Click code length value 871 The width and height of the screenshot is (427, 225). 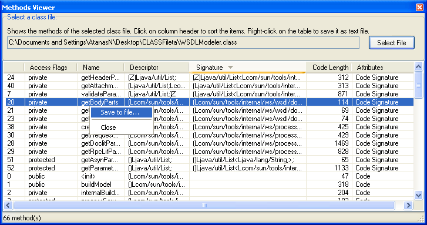pyautogui.click(x=343, y=94)
